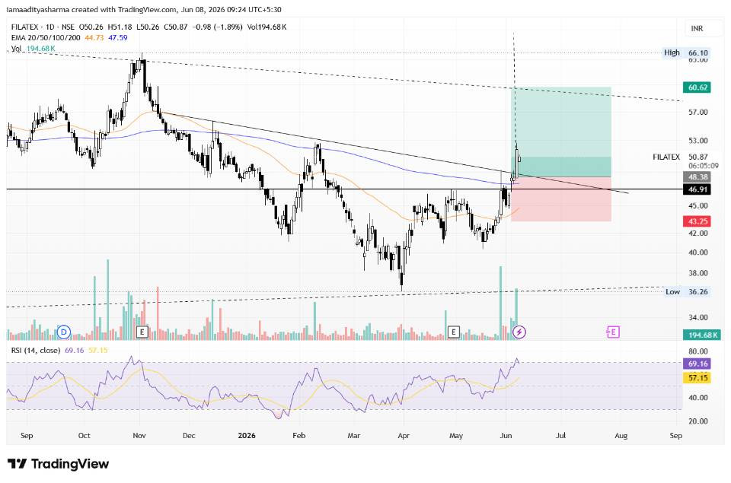
Task: Click the gray 48.38 entry price label
Action: point(697,177)
